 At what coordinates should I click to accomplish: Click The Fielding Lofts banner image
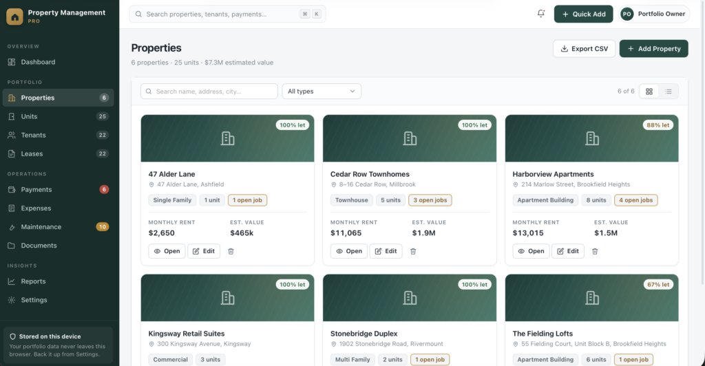click(x=591, y=298)
